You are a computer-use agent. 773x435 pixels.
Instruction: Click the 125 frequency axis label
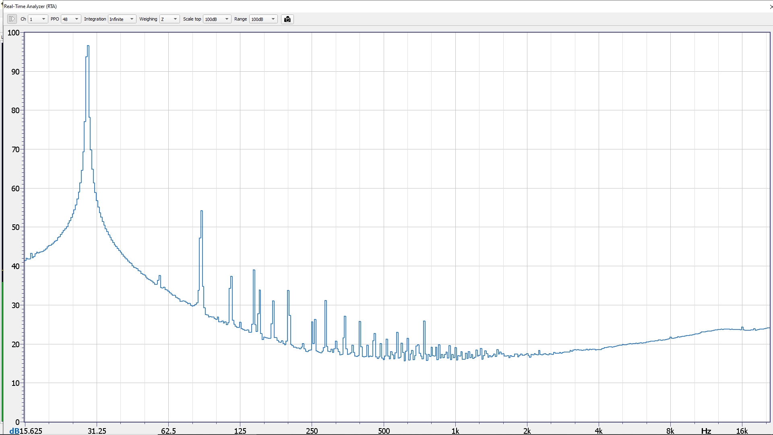(x=240, y=431)
